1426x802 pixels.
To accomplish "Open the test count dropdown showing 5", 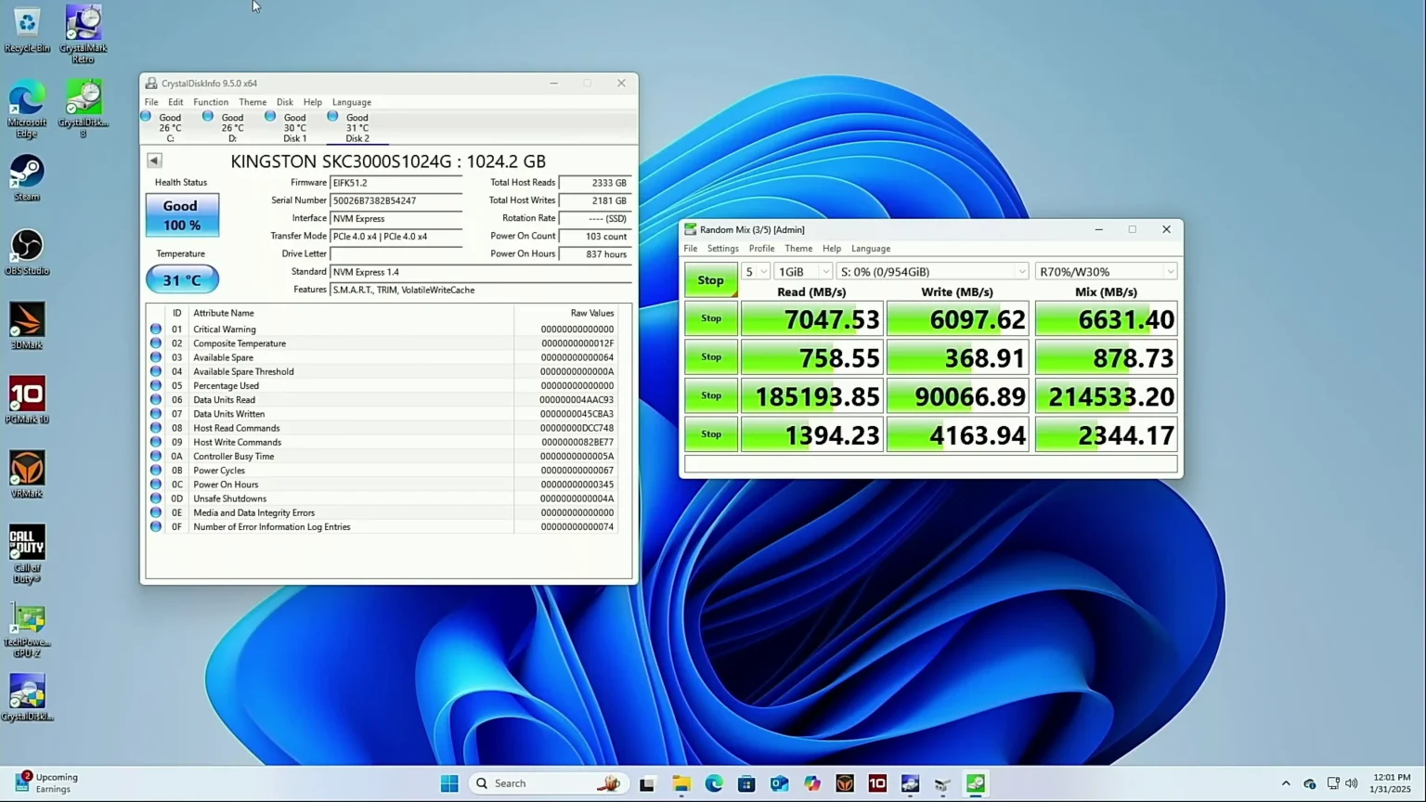I will point(756,272).
